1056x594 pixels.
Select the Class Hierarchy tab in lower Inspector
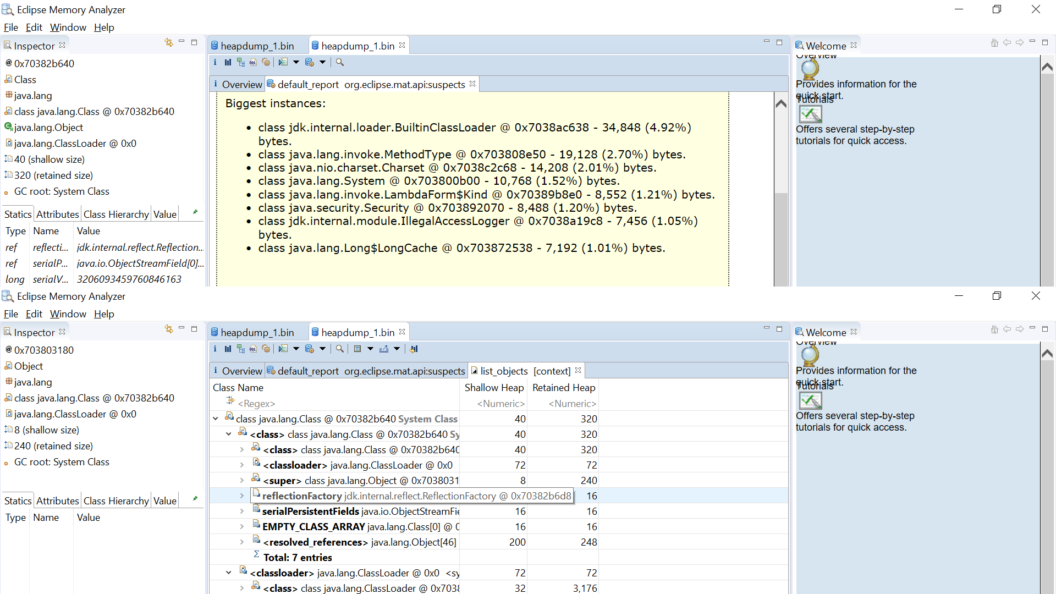(x=116, y=501)
